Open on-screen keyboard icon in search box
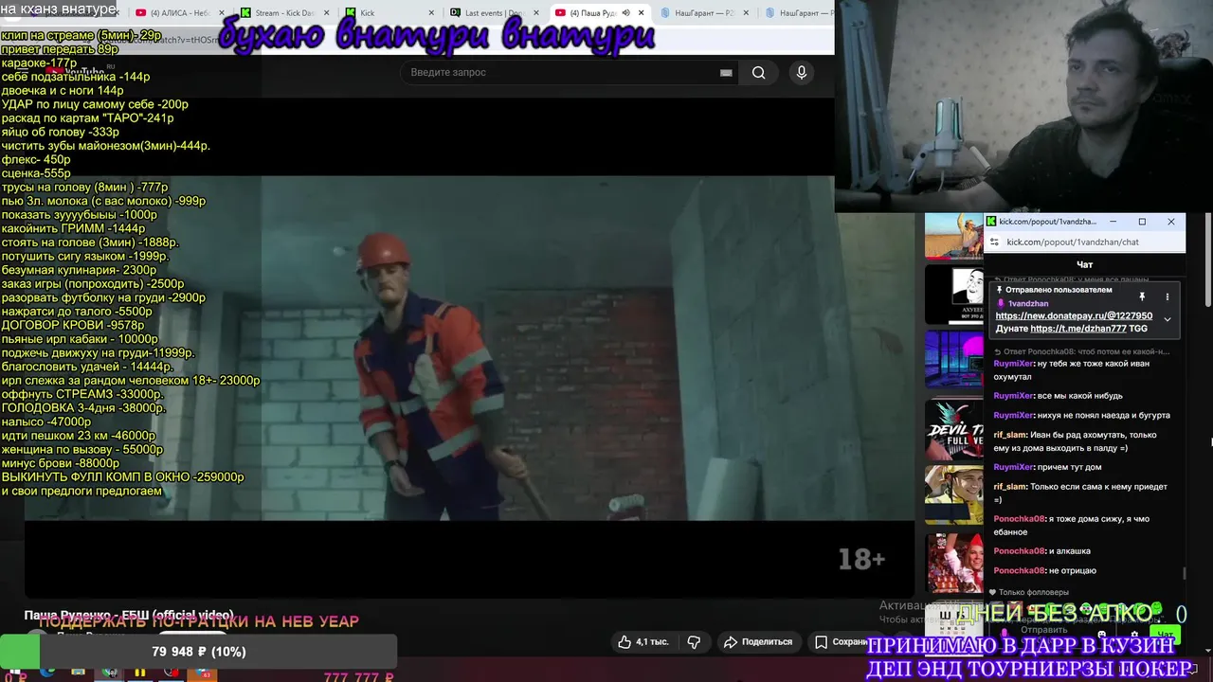The image size is (1213, 682). pyautogui.click(x=726, y=73)
